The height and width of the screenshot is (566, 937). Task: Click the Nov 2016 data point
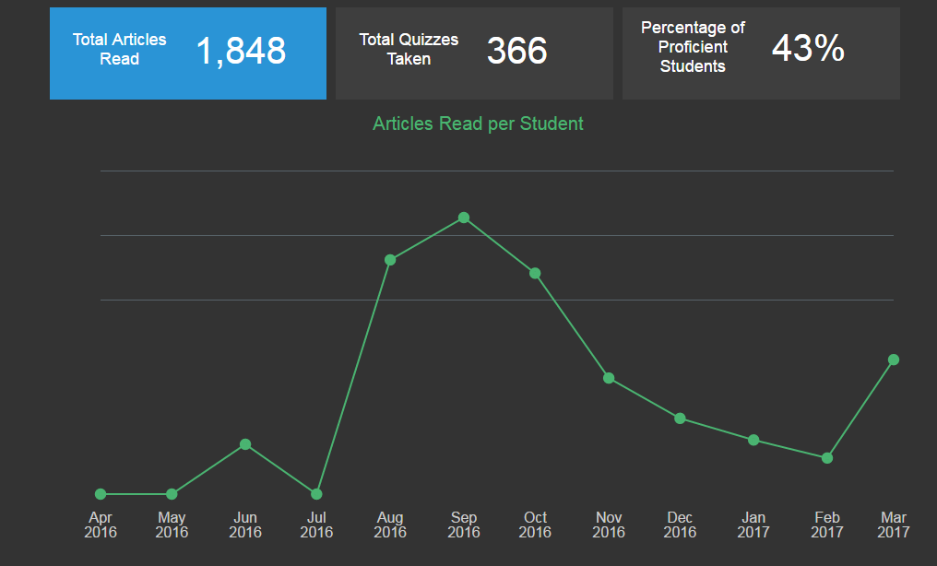[609, 378]
